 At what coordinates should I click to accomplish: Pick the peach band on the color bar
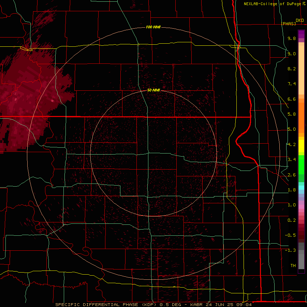(x=301, y=70)
